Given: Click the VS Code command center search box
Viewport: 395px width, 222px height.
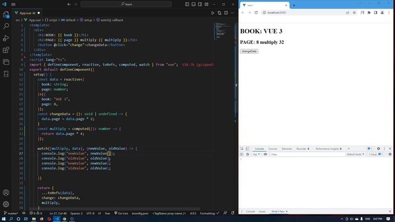Looking at the screenshot, I should click(x=126, y=4).
